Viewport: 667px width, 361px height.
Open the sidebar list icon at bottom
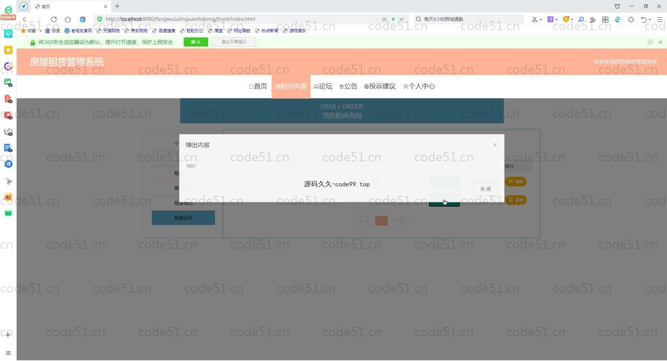pyautogui.click(x=8, y=353)
